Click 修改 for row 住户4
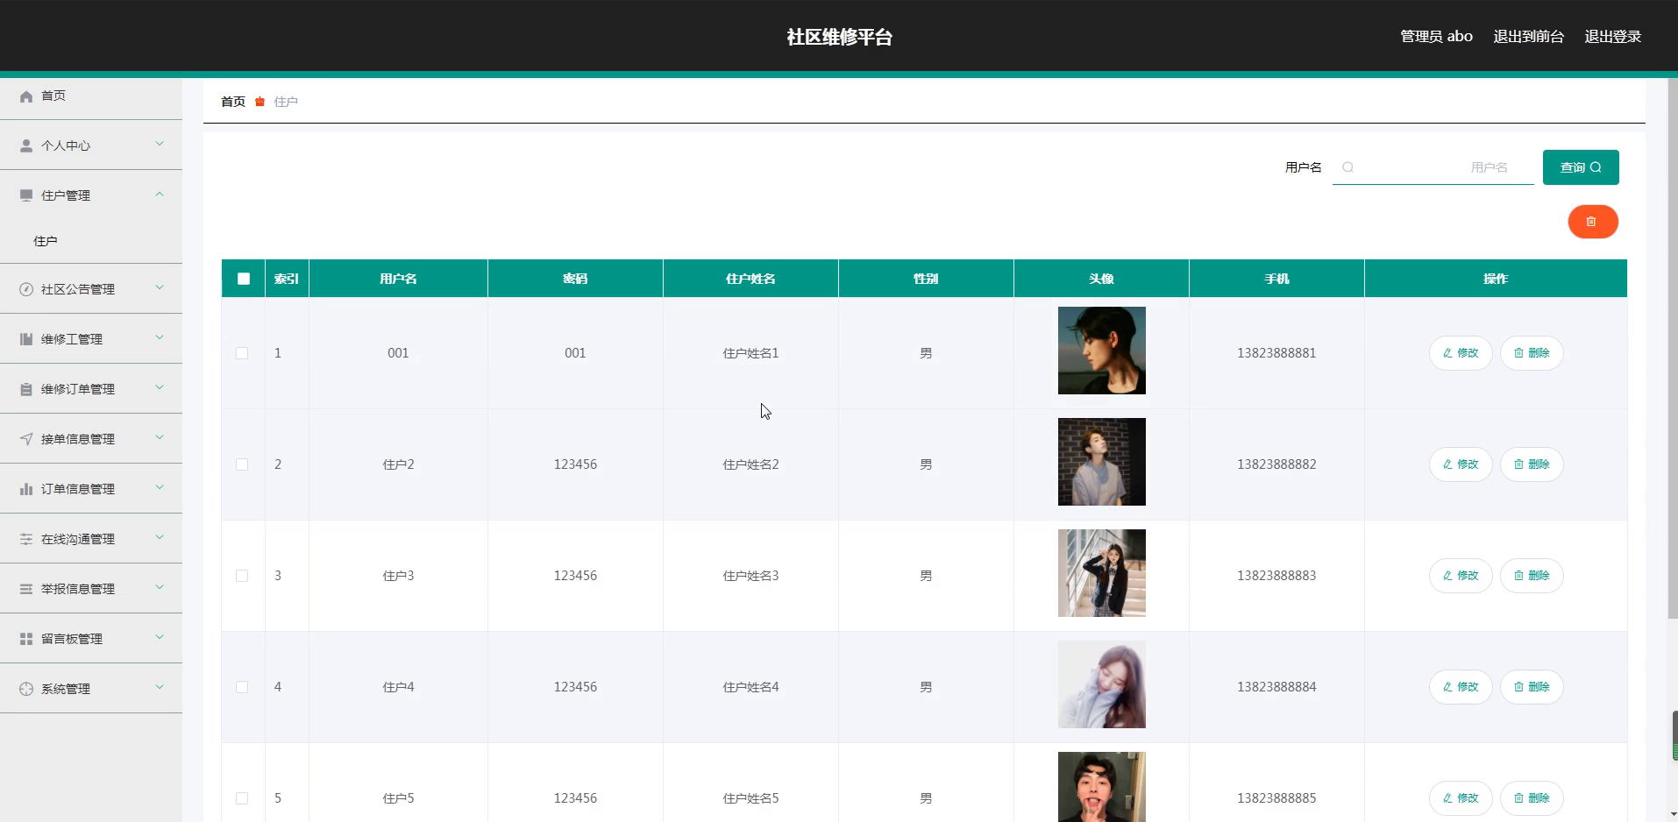This screenshot has height=822, width=1678. click(1461, 687)
